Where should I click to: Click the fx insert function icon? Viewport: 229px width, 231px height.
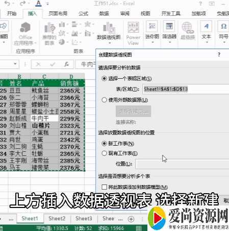(x=67, y=64)
